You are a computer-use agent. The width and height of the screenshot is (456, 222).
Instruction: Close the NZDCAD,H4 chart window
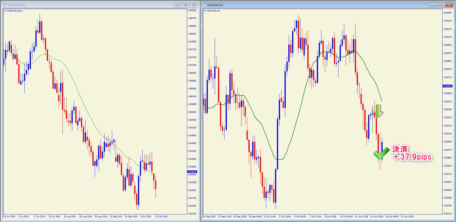(449, 5)
